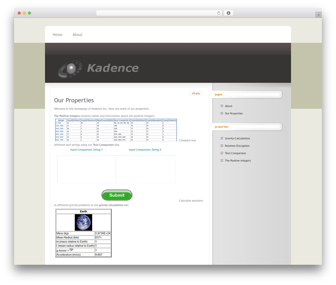Click the Kadence logo
The height and width of the screenshot is (285, 336).
98,69
